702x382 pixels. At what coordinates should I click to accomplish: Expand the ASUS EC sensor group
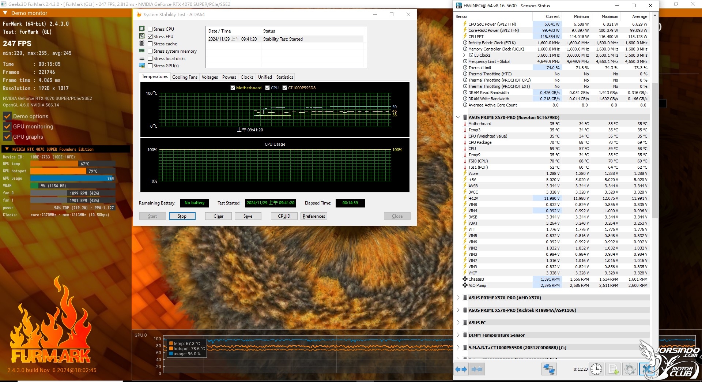tap(458, 323)
